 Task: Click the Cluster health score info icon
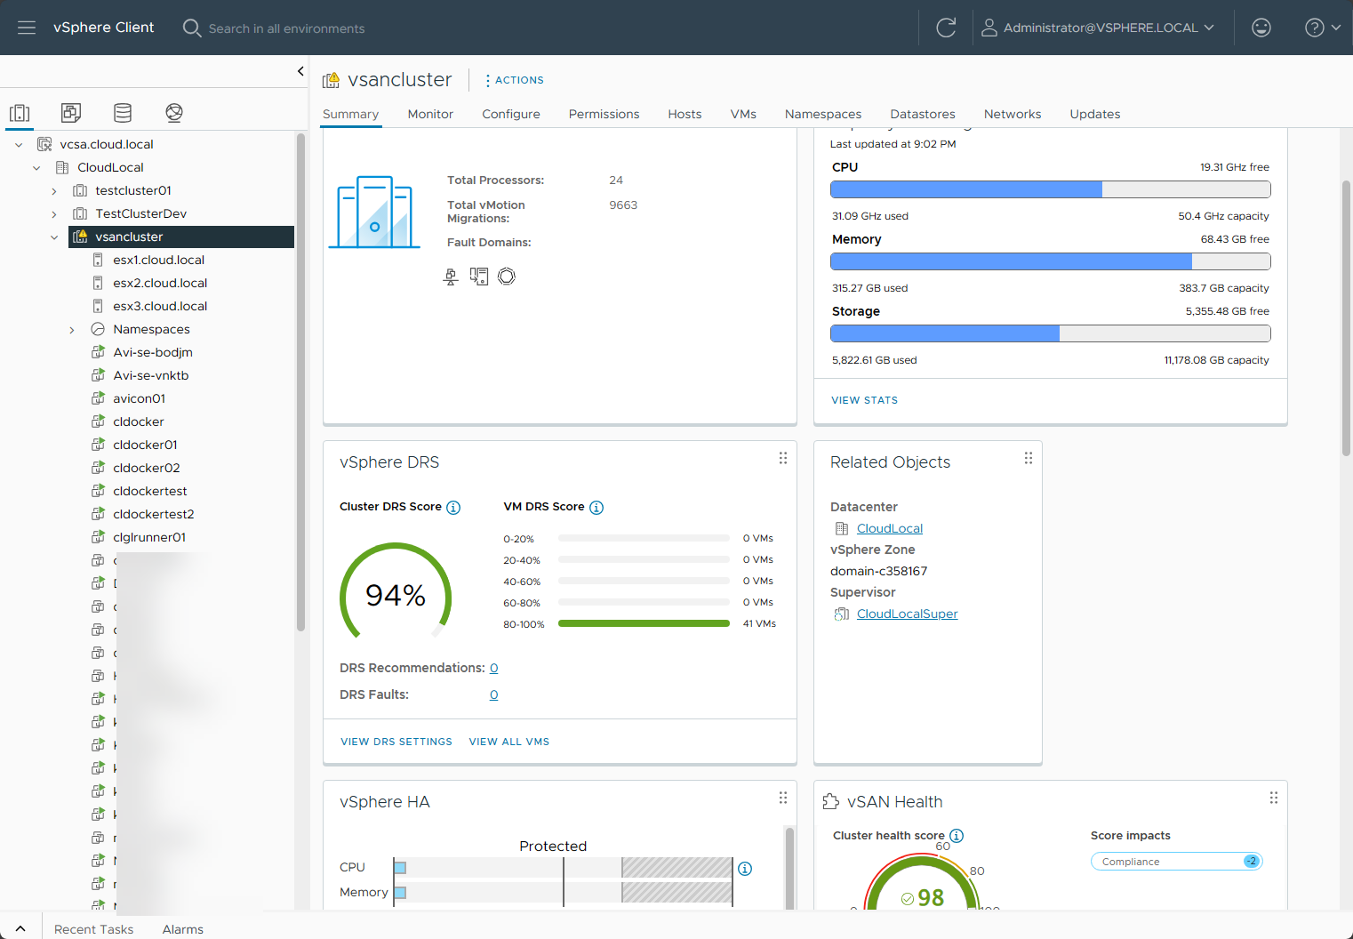(x=957, y=836)
